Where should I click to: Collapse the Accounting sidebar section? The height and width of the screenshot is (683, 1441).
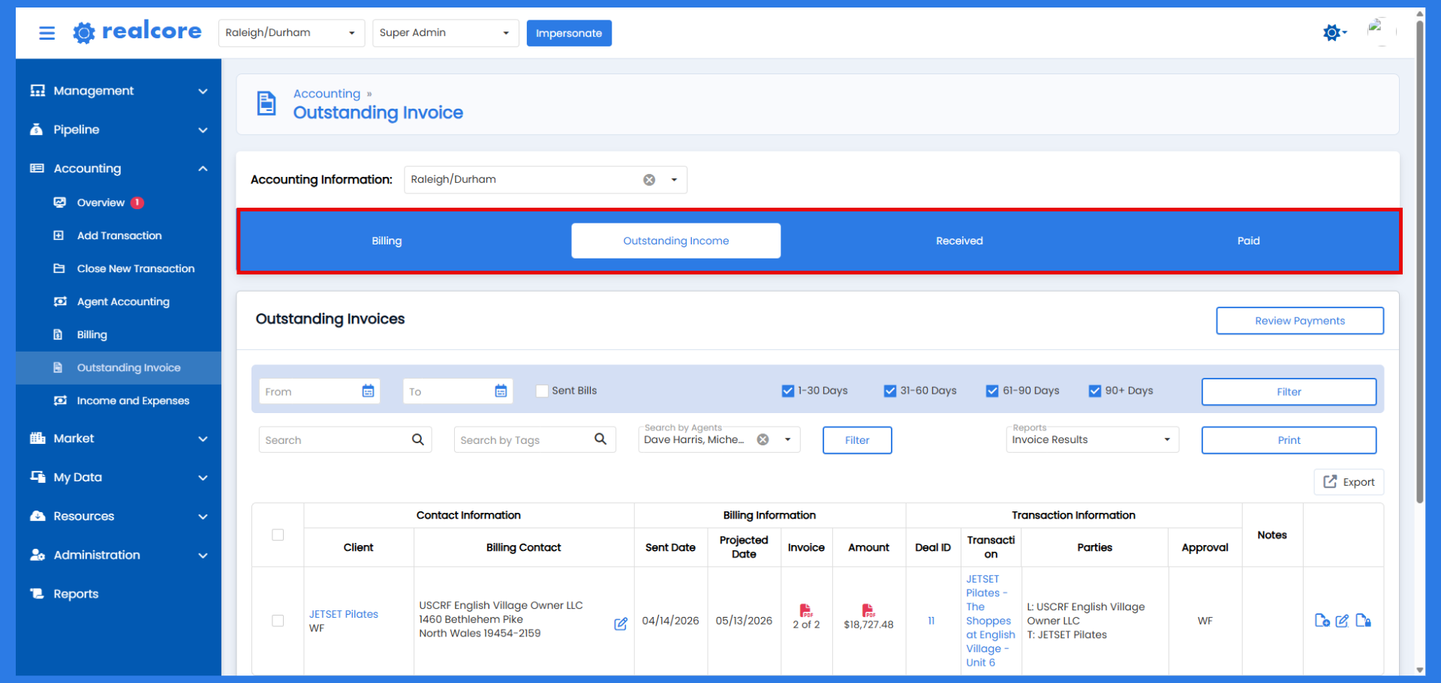tap(119, 169)
